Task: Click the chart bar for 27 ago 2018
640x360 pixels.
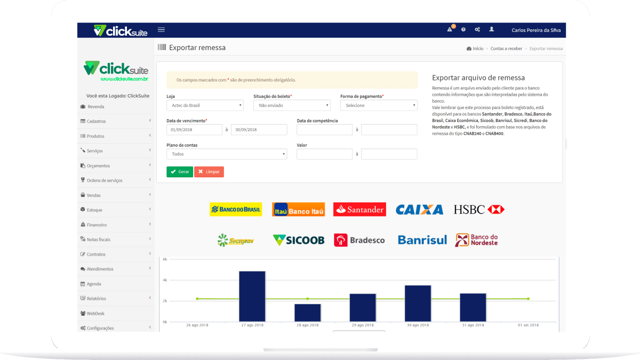Action: tap(252, 297)
